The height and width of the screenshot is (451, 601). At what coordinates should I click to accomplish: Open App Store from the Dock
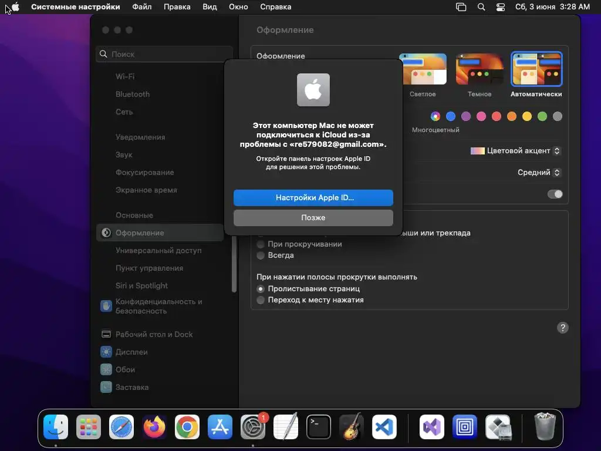(220, 427)
